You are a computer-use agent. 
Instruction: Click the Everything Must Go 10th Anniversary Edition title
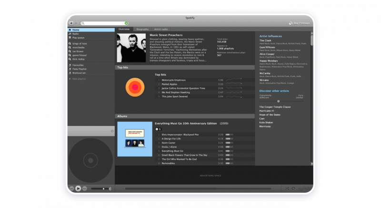[x=186, y=124]
